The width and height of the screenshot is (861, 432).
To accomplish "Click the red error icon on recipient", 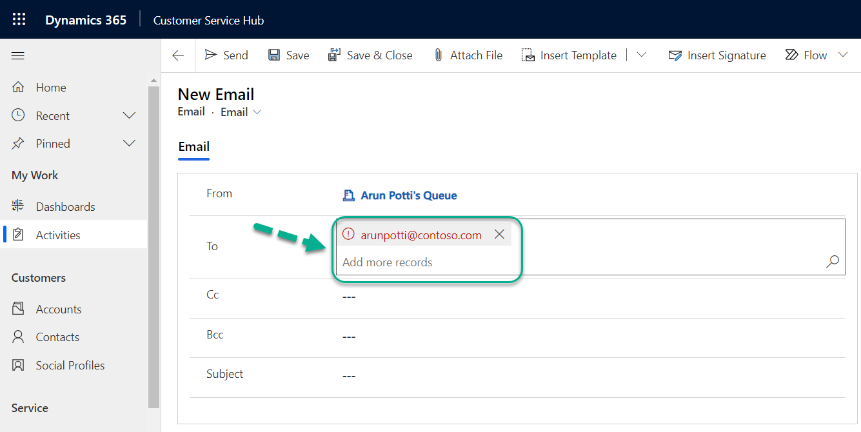I will click(348, 235).
